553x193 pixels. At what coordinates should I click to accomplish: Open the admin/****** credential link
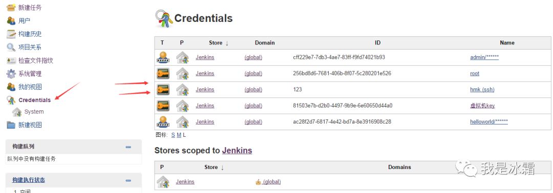tap(484, 57)
